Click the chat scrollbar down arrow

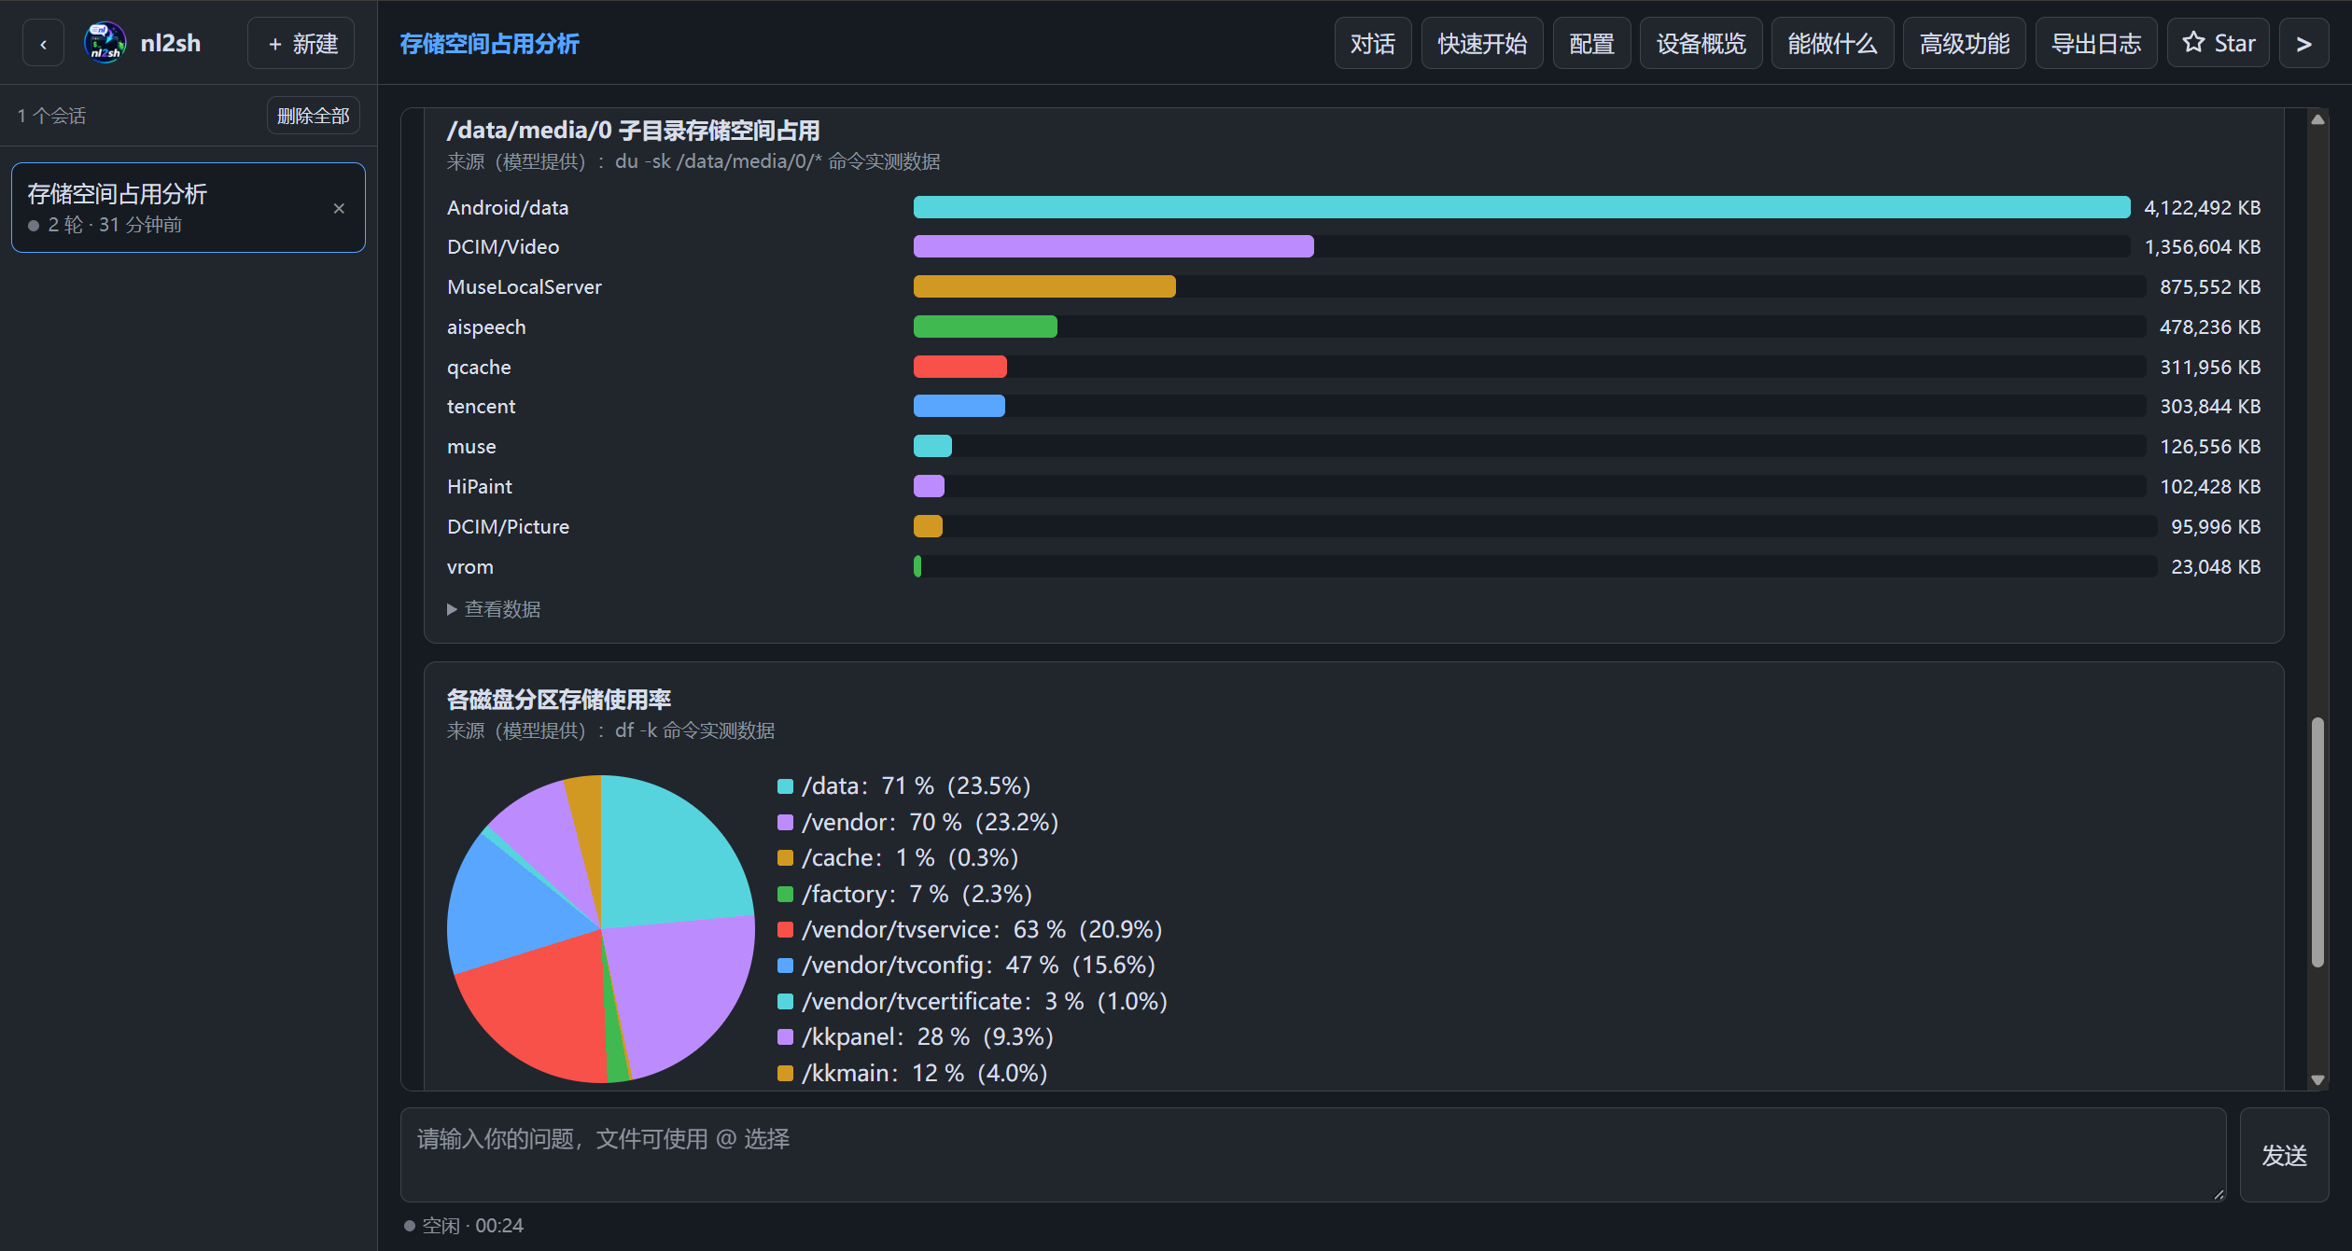(2317, 1079)
